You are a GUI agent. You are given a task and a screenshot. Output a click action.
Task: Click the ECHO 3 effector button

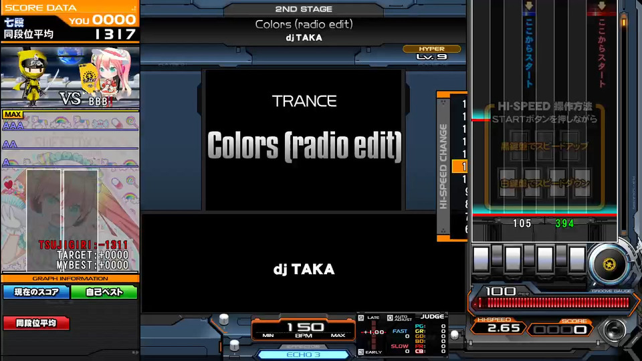[304, 354]
